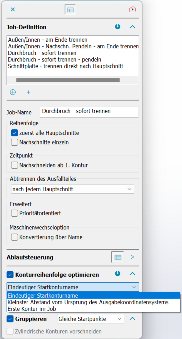Uncheck 'zuerst alle Hauptschnitte' checkbox
Image resolution: width=182 pixels, height=339 pixels.
tap(15, 133)
